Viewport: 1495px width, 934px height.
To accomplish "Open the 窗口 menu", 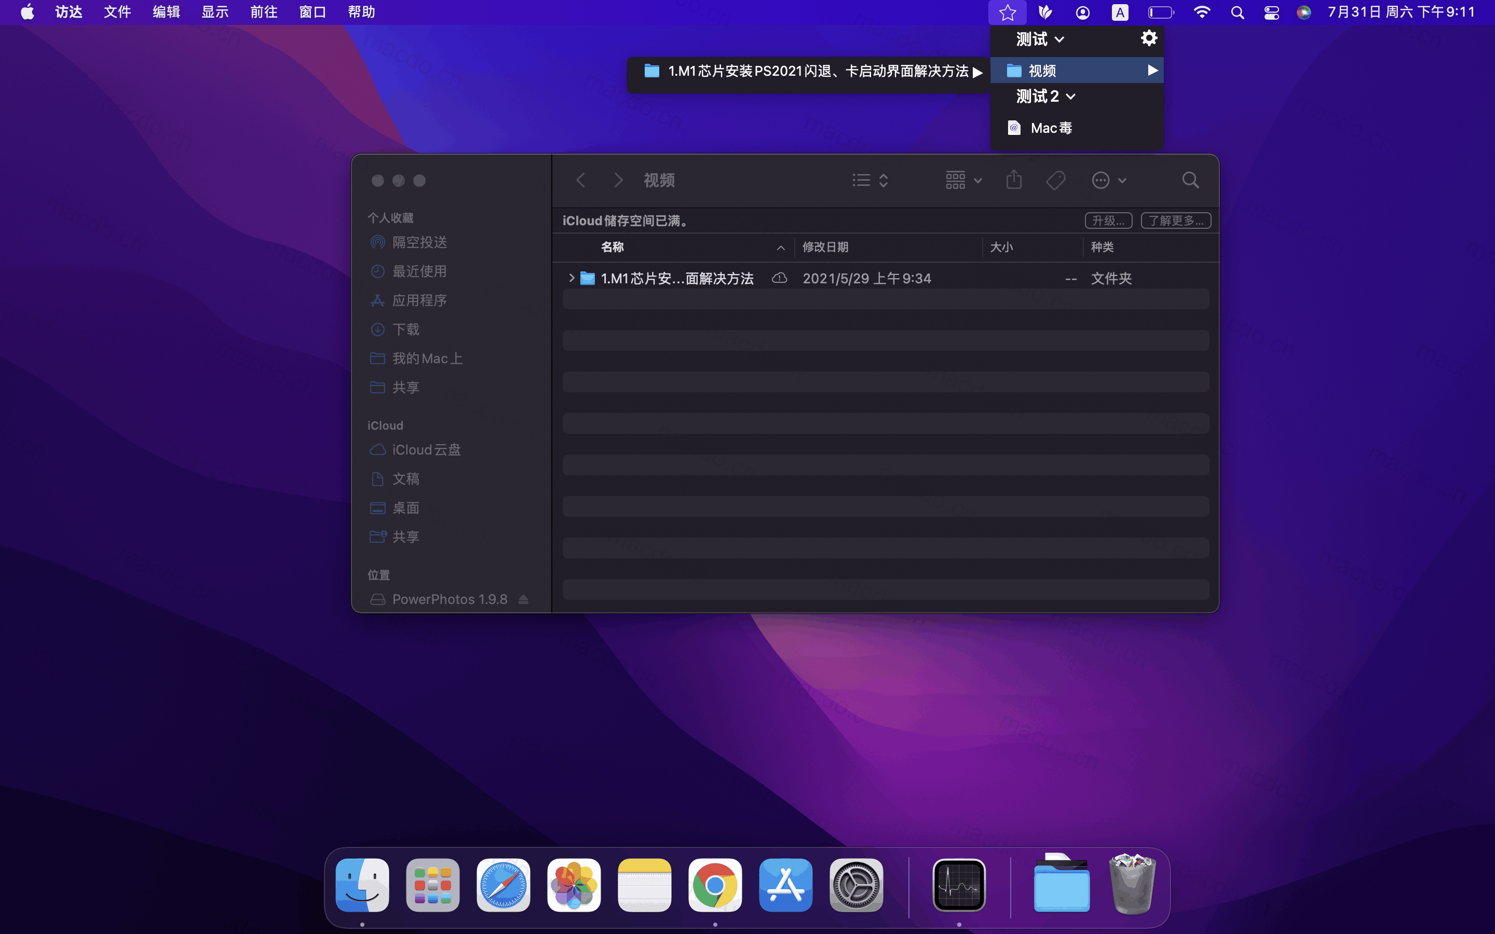I will [x=312, y=12].
